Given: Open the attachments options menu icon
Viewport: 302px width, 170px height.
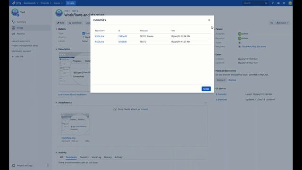Looking at the screenshot, I should (206, 103).
